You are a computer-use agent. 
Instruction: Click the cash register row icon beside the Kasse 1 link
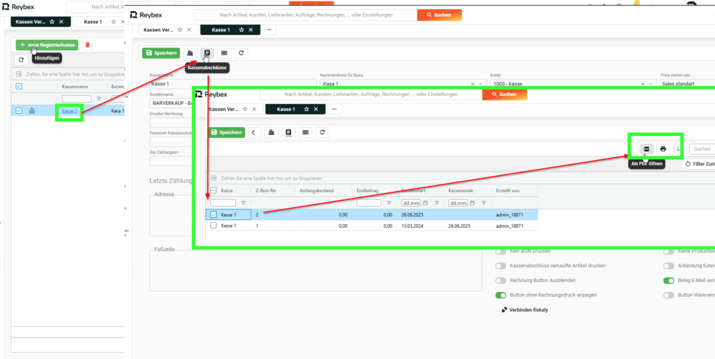pyautogui.click(x=32, y=110)
